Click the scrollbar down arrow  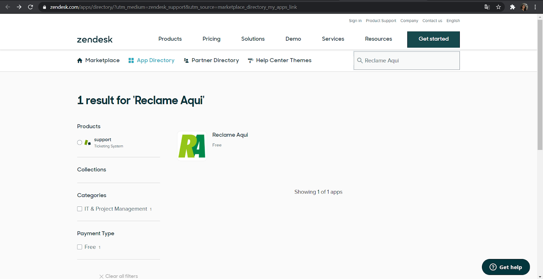[x=540, y=277]
